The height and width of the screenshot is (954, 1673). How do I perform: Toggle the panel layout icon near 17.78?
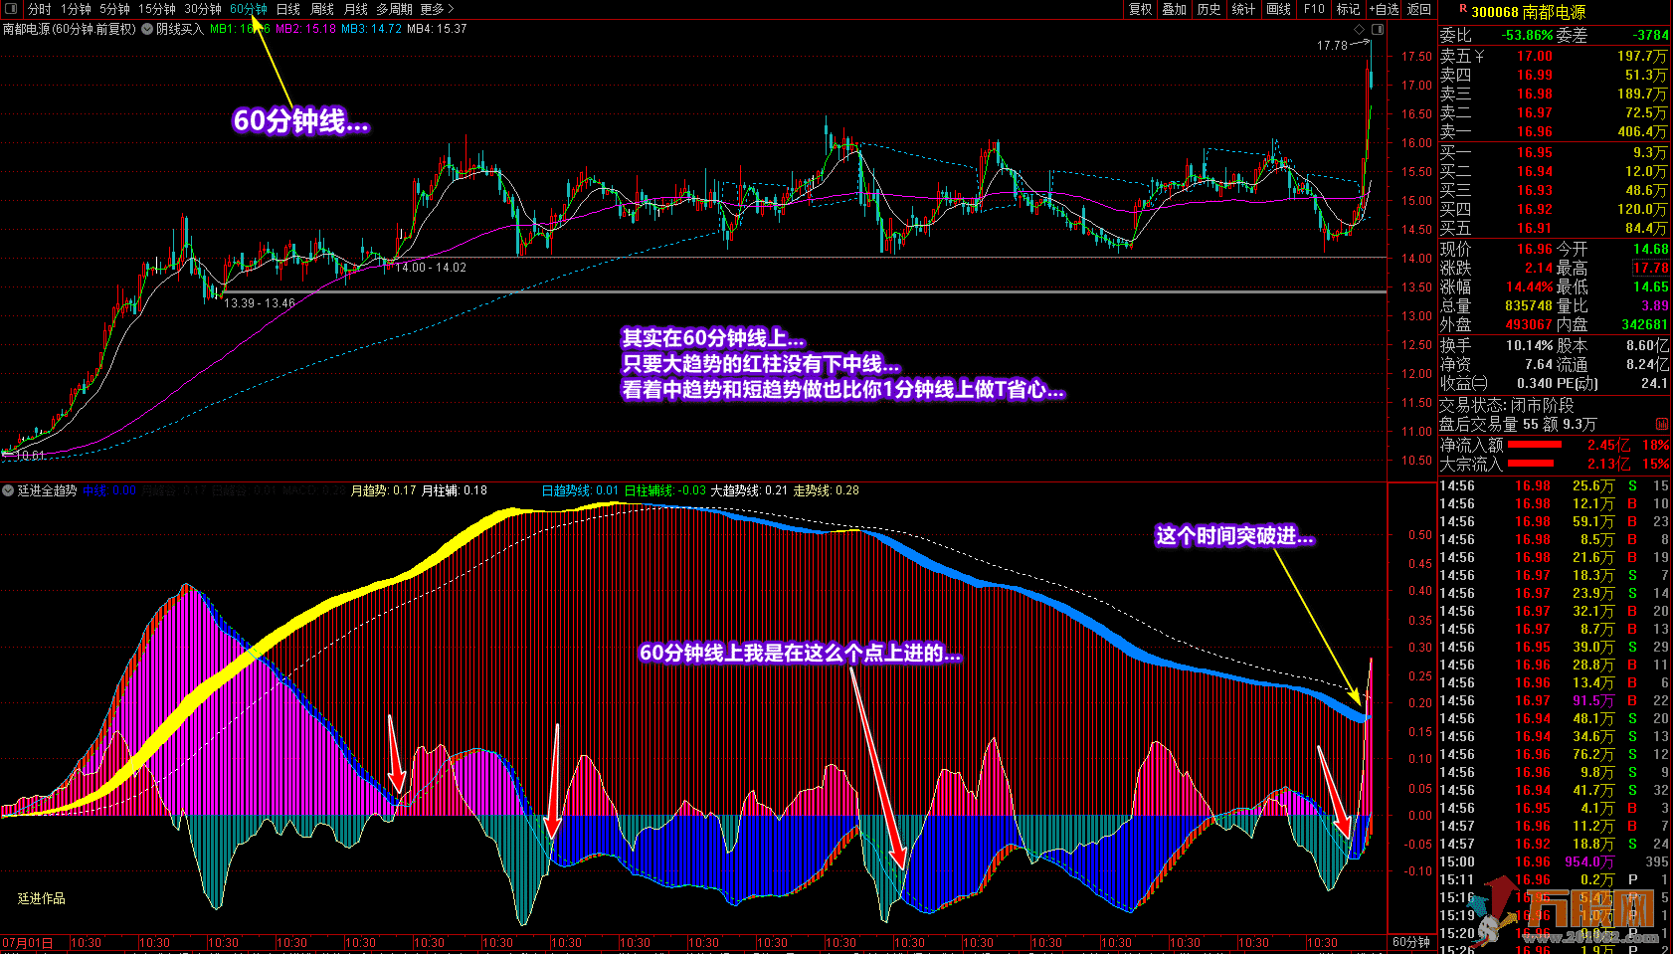tap(1378, 30)
